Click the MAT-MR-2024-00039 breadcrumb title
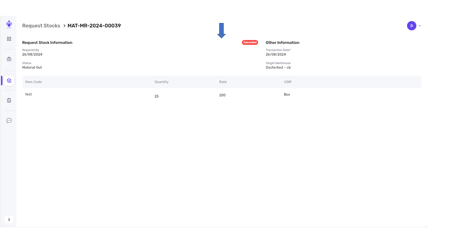This screenshot has width=449, height=243. pyautogui.click(x=94, y=26)
